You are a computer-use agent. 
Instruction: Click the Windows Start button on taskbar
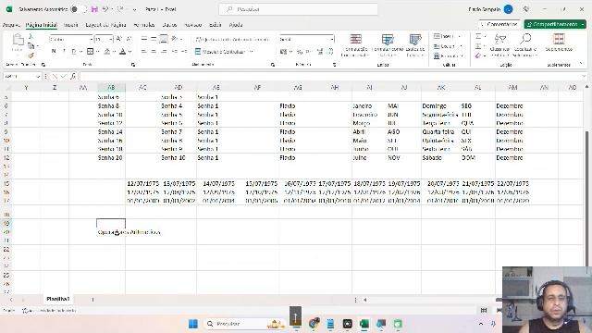pyautogui.click(x=193, y=324)
